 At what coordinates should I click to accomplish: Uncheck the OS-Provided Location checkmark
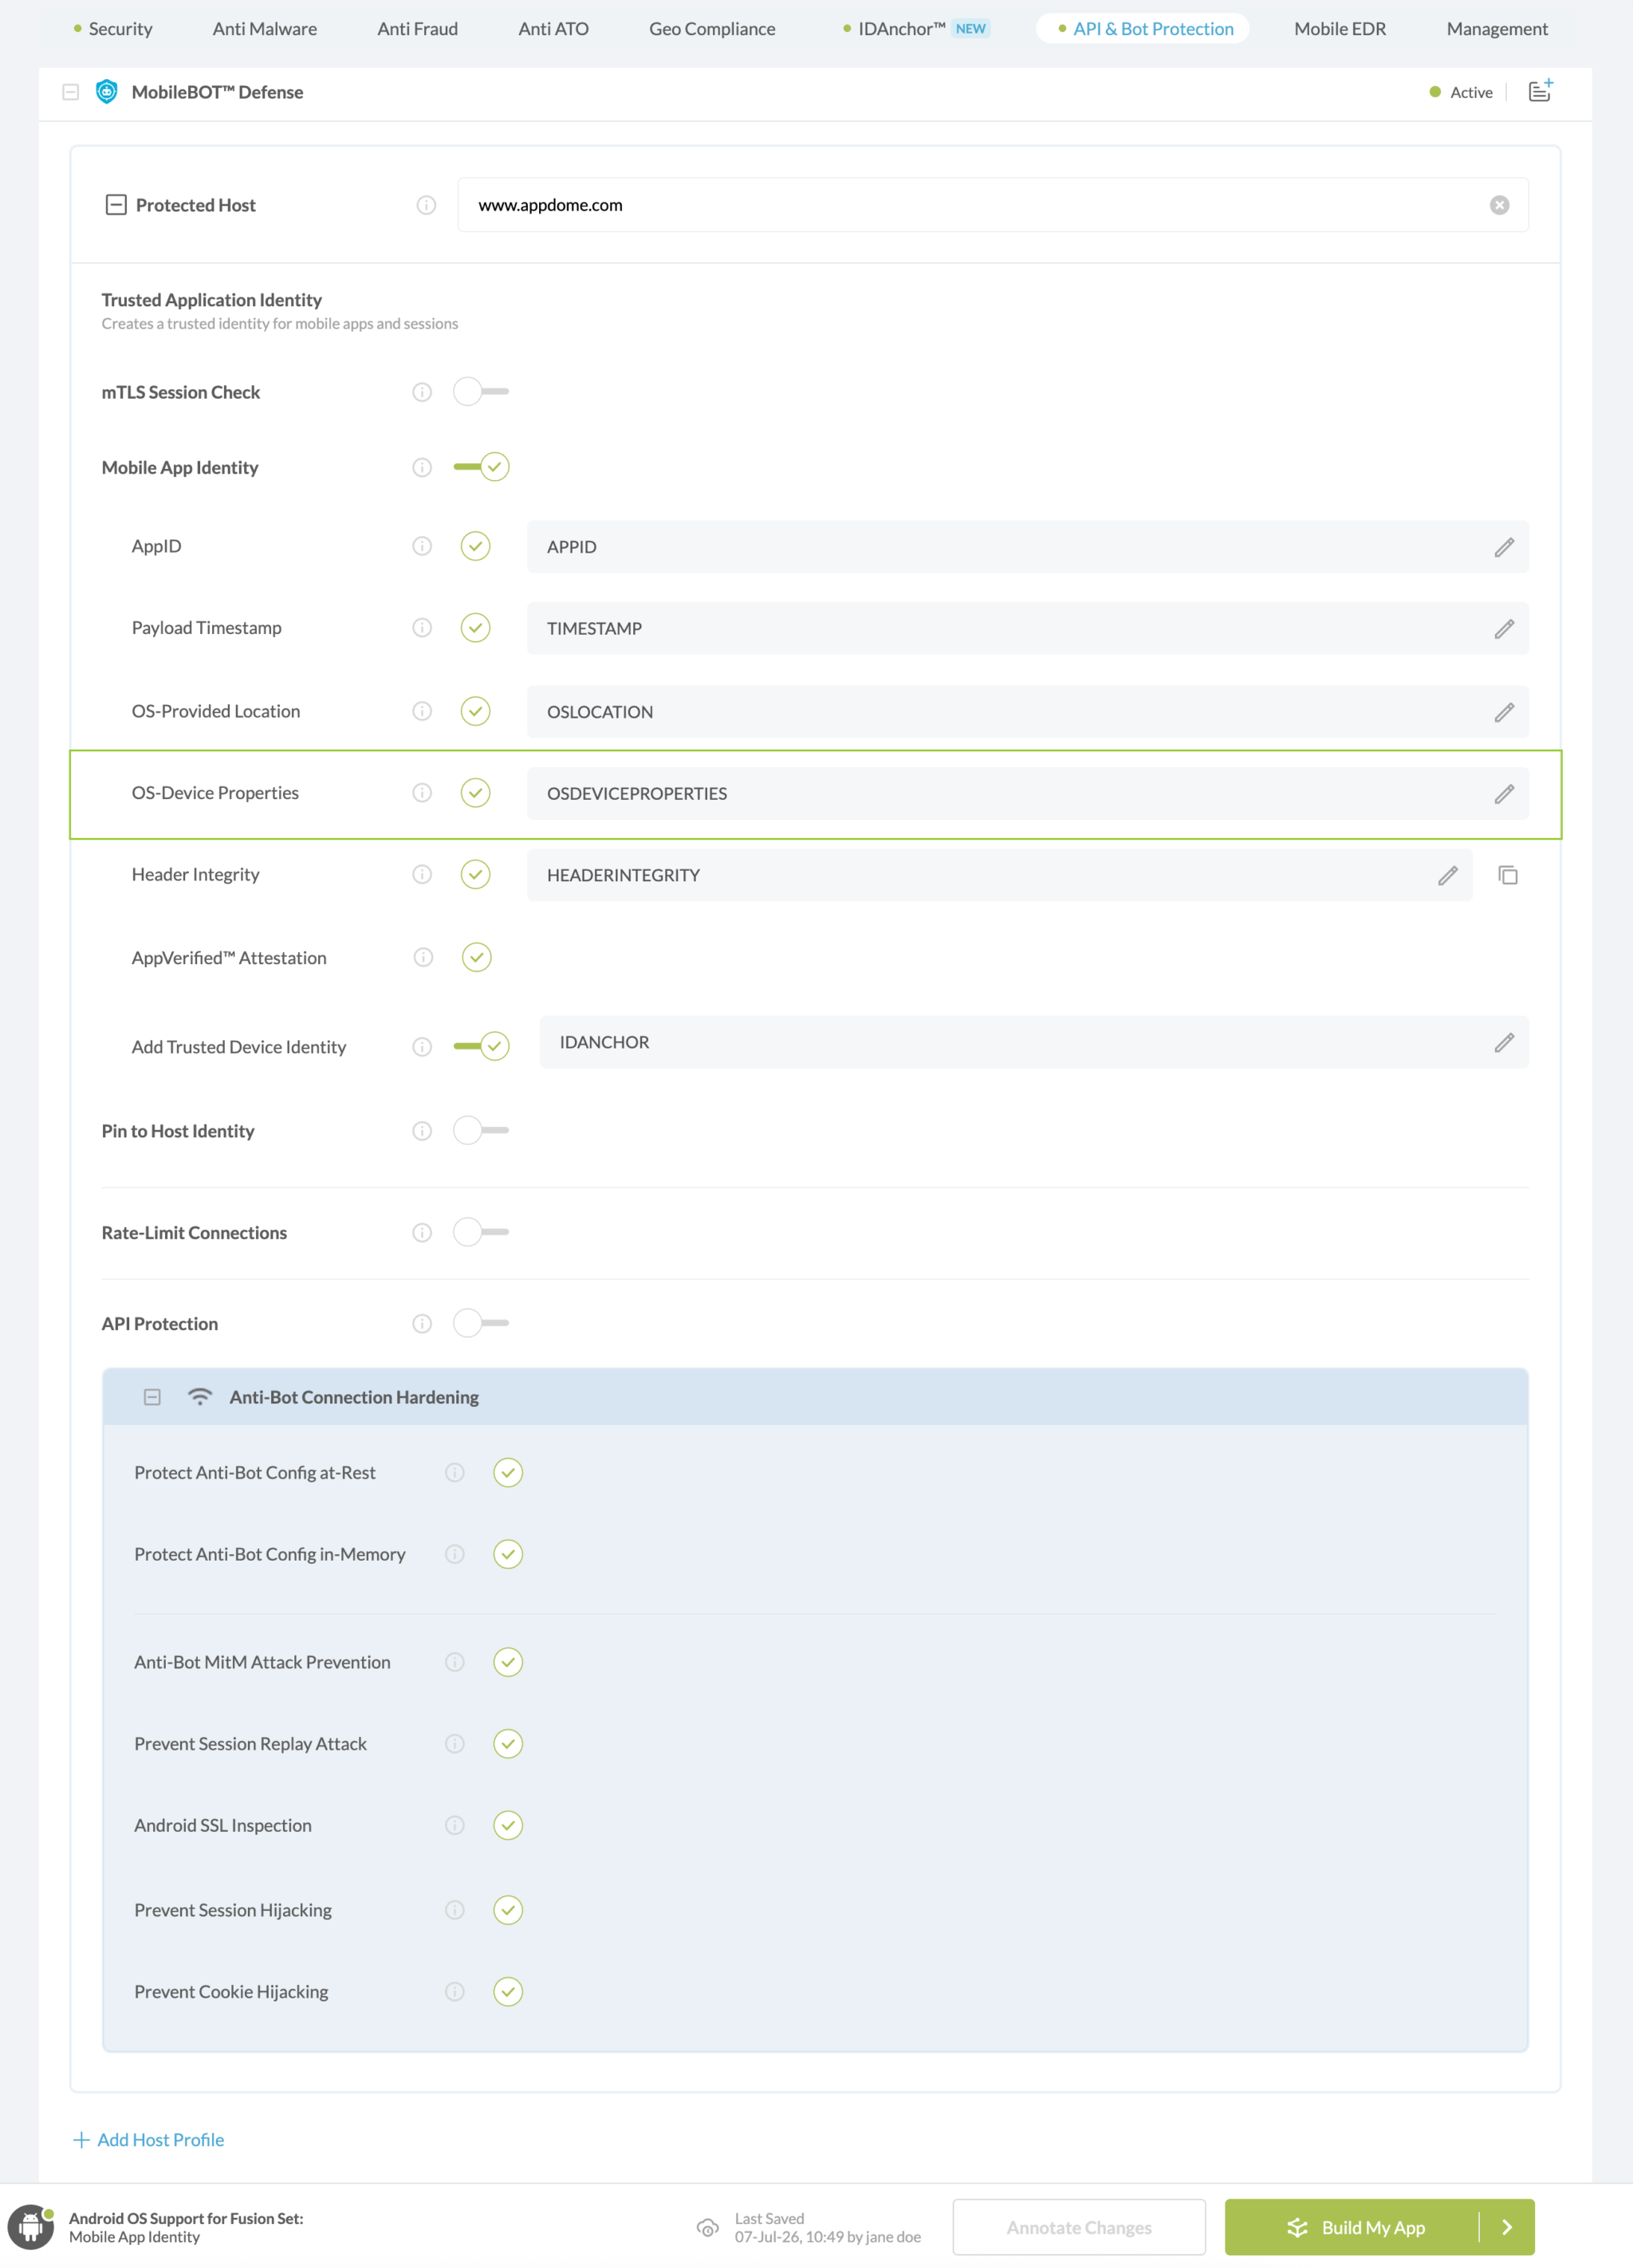click(x=475, y=711)
